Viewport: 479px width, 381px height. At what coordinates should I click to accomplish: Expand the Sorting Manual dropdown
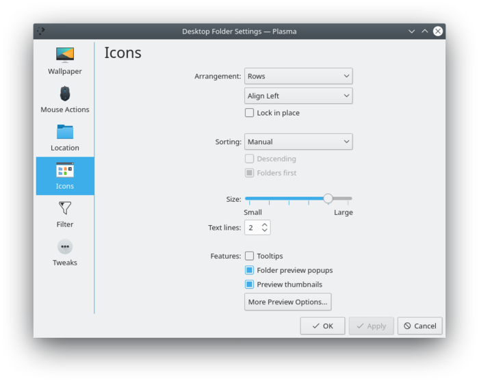(298, 142)
